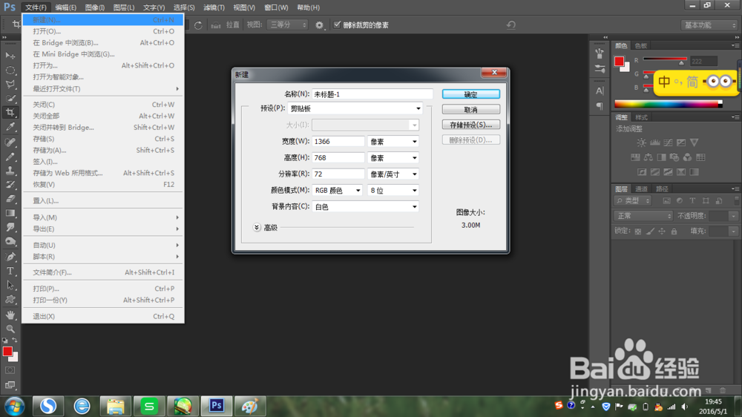
Task: Open the width units dropdown
Action: 393,142
